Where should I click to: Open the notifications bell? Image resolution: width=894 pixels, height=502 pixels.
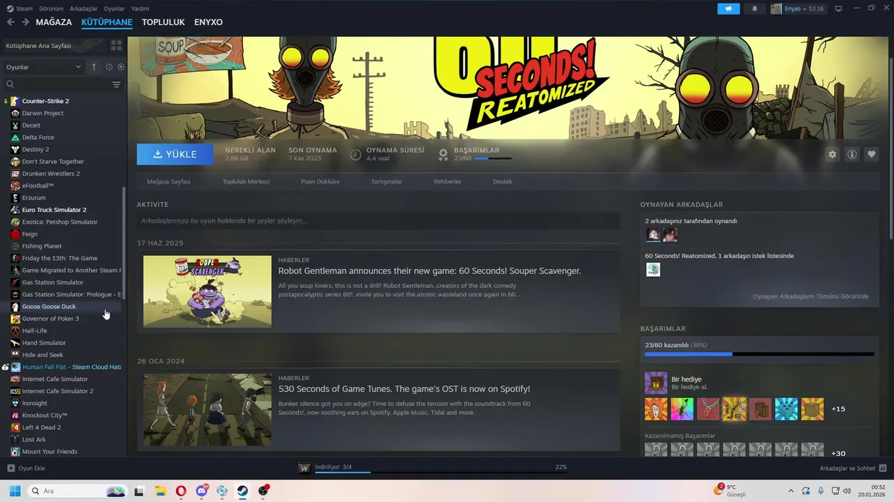[x=754, y=8]
